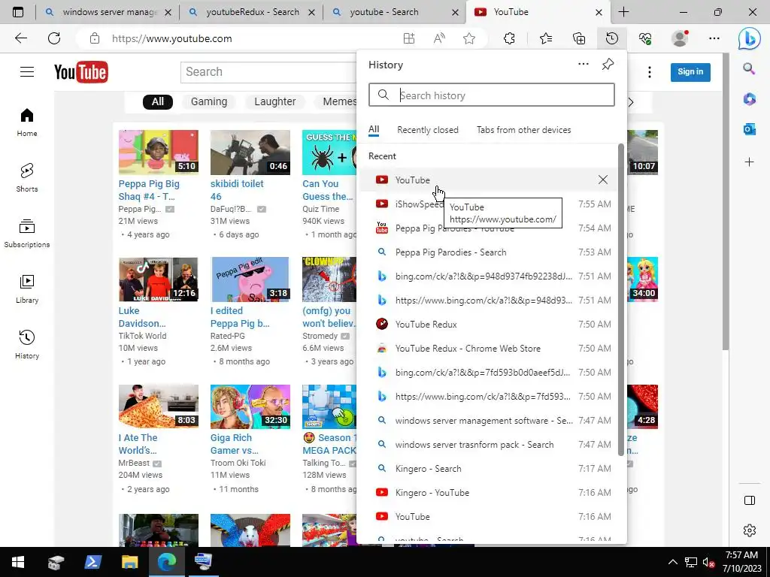Select the Gaming filter chip
Image resolution: width=770 pixels, height=577 pixels.
209,101
